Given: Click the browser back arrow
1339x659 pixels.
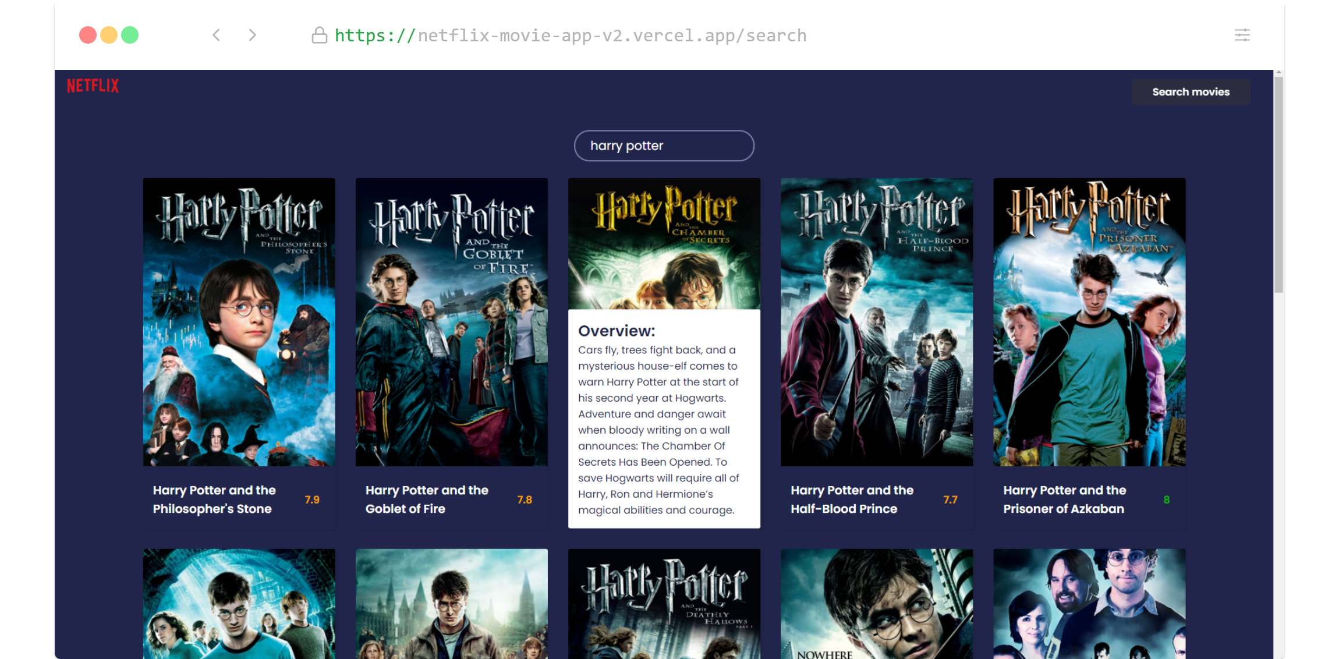Looking at the screenshot, I should 217,36.
